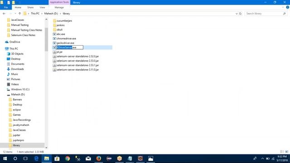The image size is (290, 163).
Task: Open Downloads in navigation pane
Action: pyautogui.click(x=17, y=69)
